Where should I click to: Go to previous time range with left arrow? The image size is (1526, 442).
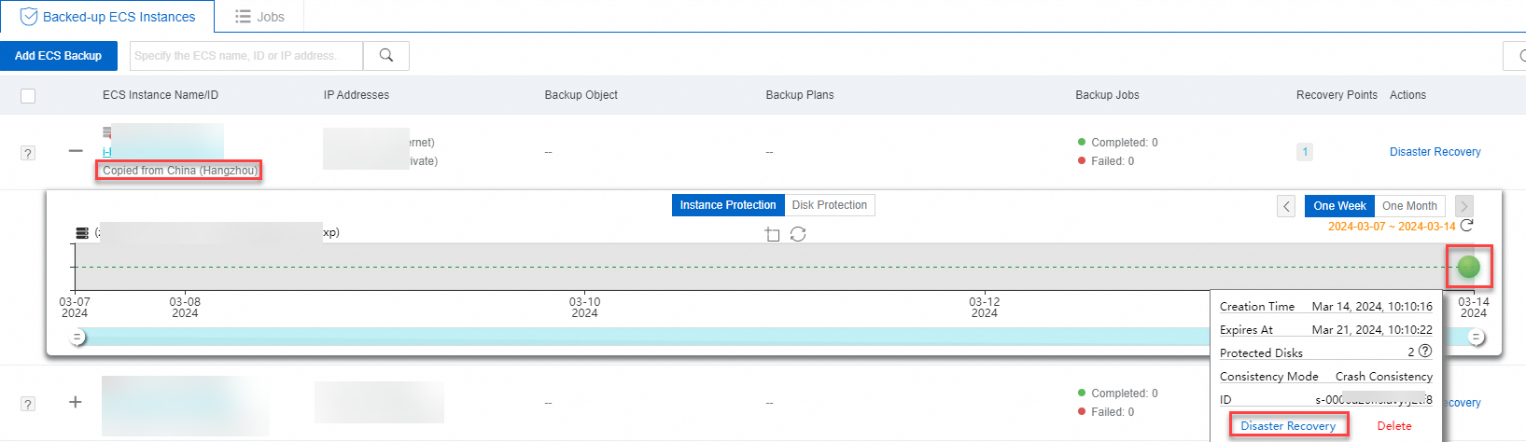[x=1286, y=206]
